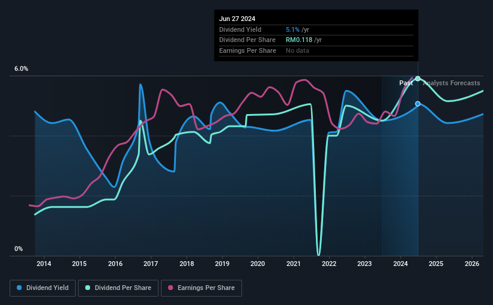The height and width of the screenshot is (305, 493).
Task: Click the blue Dividend Yield legend dot
Action: coord(19,288)
